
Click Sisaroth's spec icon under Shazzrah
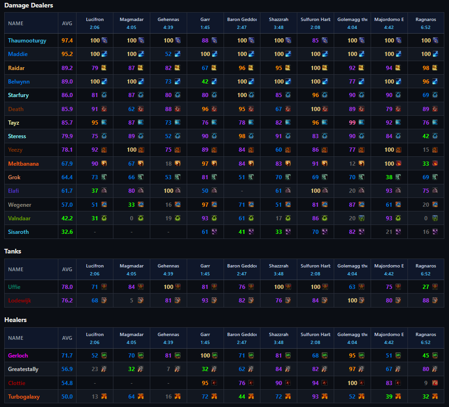[x=288, y=232]
